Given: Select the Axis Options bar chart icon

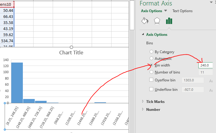Looking at the screenshot, I should pos(169,21).
